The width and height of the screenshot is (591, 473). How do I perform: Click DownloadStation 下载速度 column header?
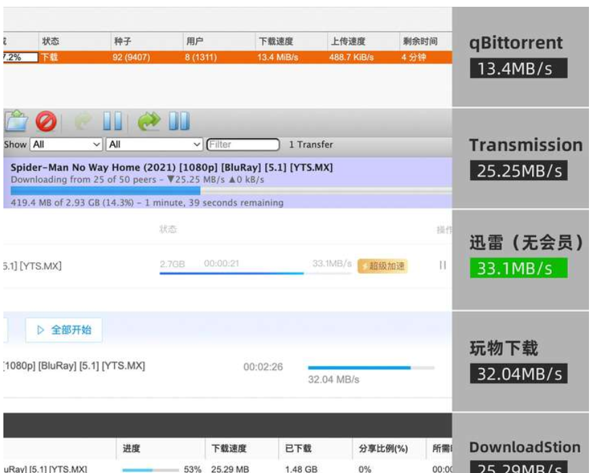(242, 449)
